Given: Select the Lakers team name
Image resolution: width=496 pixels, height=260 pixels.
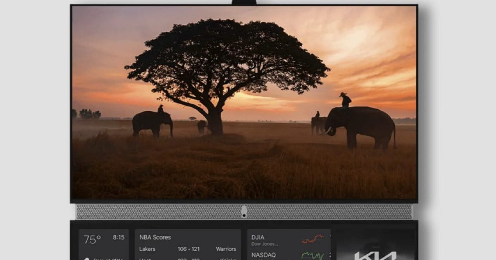Looking at the screenshot, I should click(148, 249).
